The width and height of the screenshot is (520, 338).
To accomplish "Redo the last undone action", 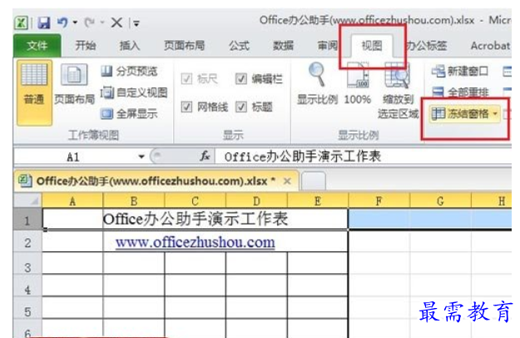I will pyautogui.click(x=89, y=22).
